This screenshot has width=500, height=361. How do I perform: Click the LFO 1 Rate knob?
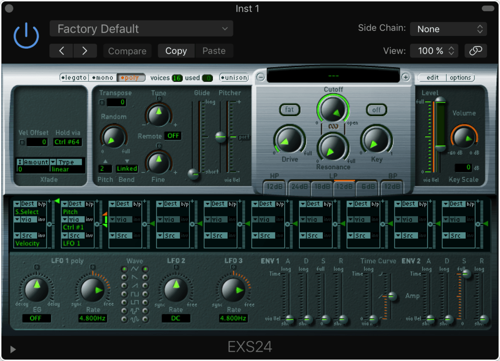coord(93,289)
